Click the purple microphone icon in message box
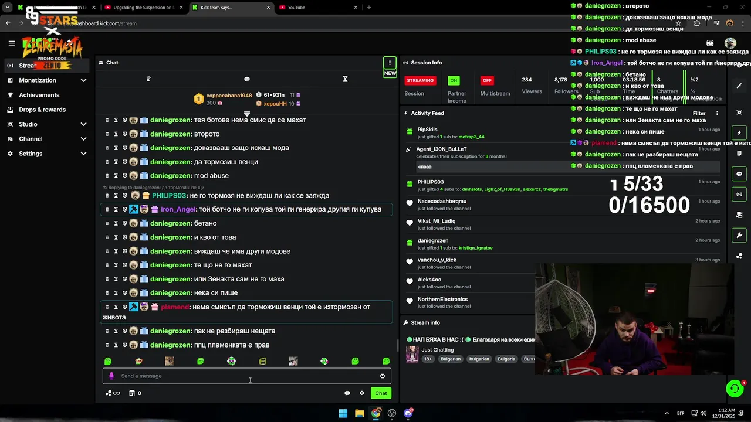 tap(111, 376)
